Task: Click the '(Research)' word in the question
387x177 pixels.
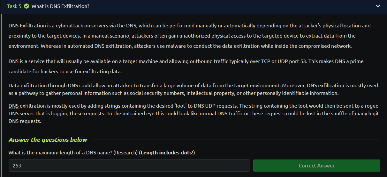Action: (x=127, y=153)
